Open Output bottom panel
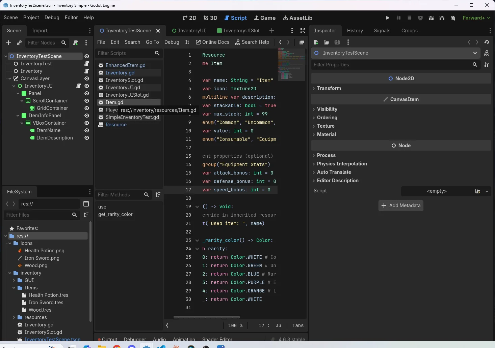The width and height of the screenshot is (495, 348). pyautogui.click(x=107, y=339)
